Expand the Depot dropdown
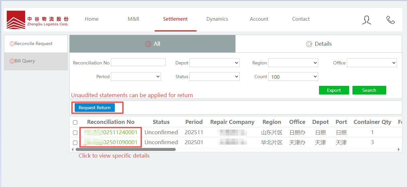Viewport: 407px width, 187px height. click(x=214, y=63)
